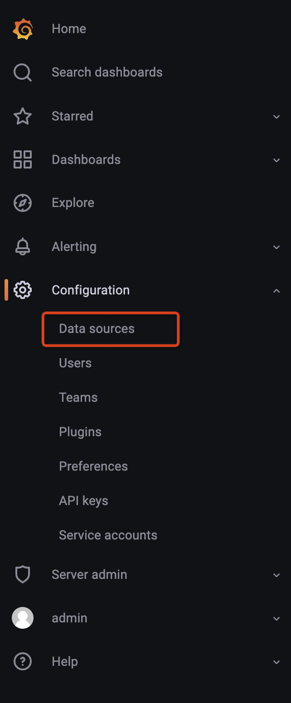The width and height of the screenshot is (291, 703).
Task: Select Users menu item
Action: click(75, 363)
